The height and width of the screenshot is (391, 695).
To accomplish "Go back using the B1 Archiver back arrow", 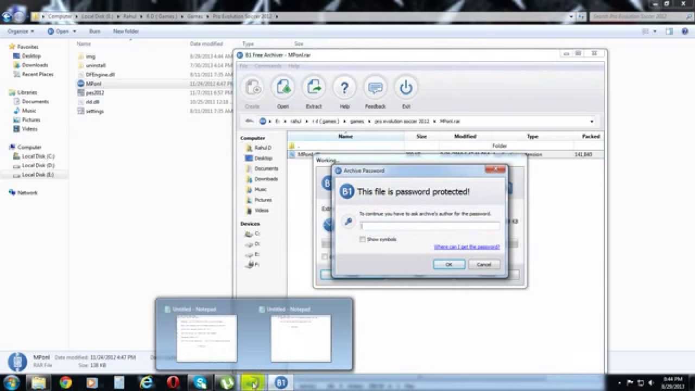I will click(250, 121).
